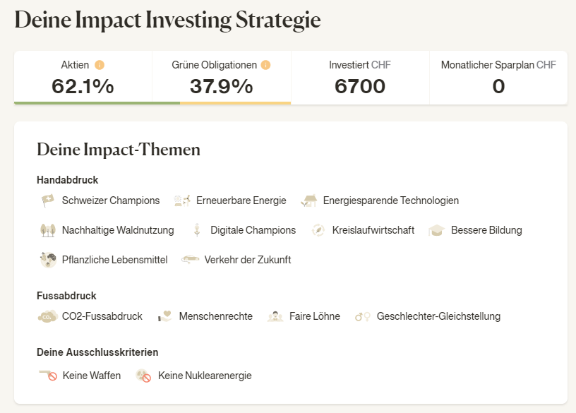576x413 pixels.
Task: Click the Faire Löhne criterion
Action: pos(314,316)
